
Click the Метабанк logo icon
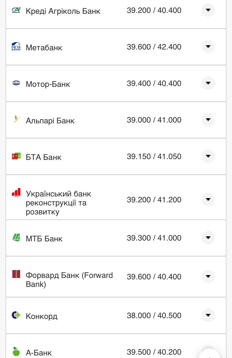[x=16, y=46]
